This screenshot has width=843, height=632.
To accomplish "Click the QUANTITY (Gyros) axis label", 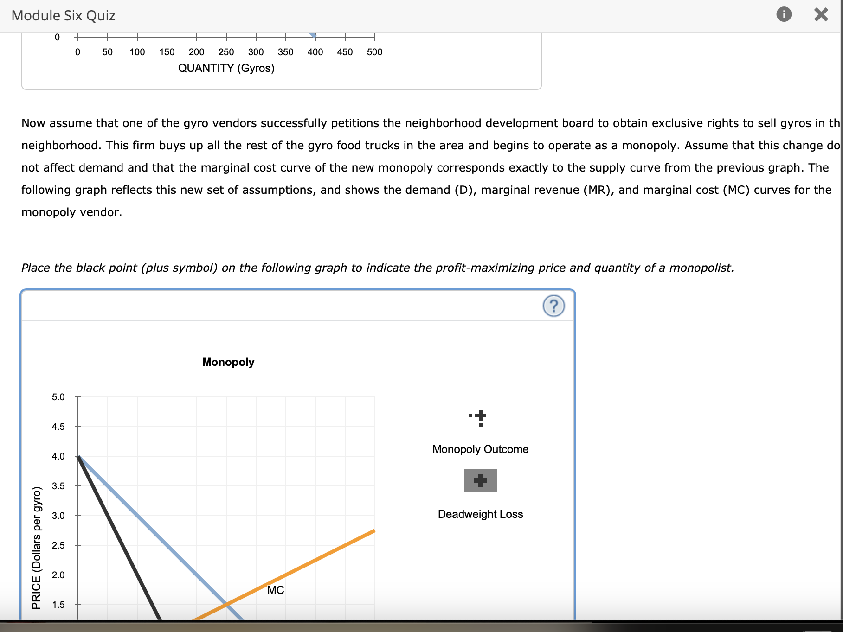I will pos(226,68).
